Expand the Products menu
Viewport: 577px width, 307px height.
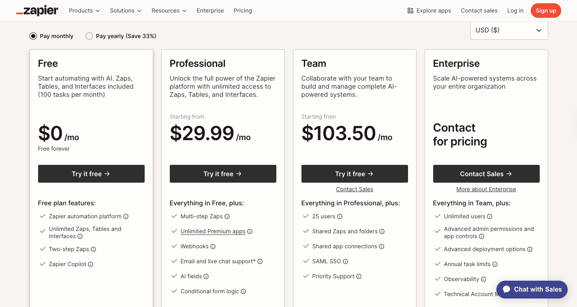[84, 11]
